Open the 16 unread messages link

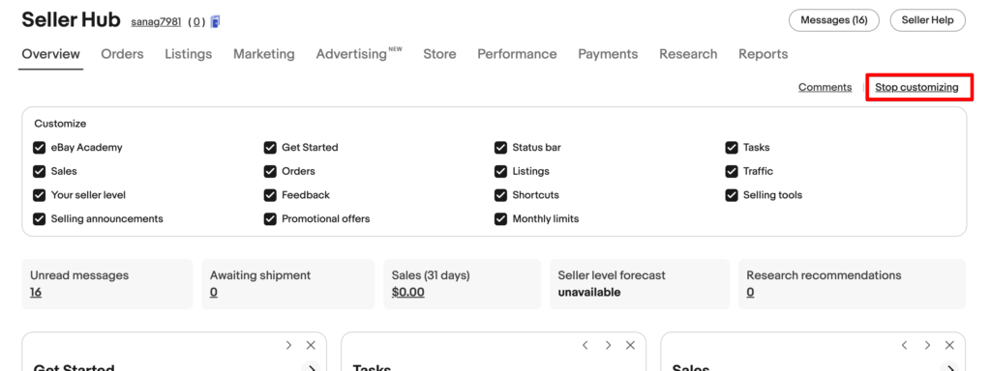[36, 292]
